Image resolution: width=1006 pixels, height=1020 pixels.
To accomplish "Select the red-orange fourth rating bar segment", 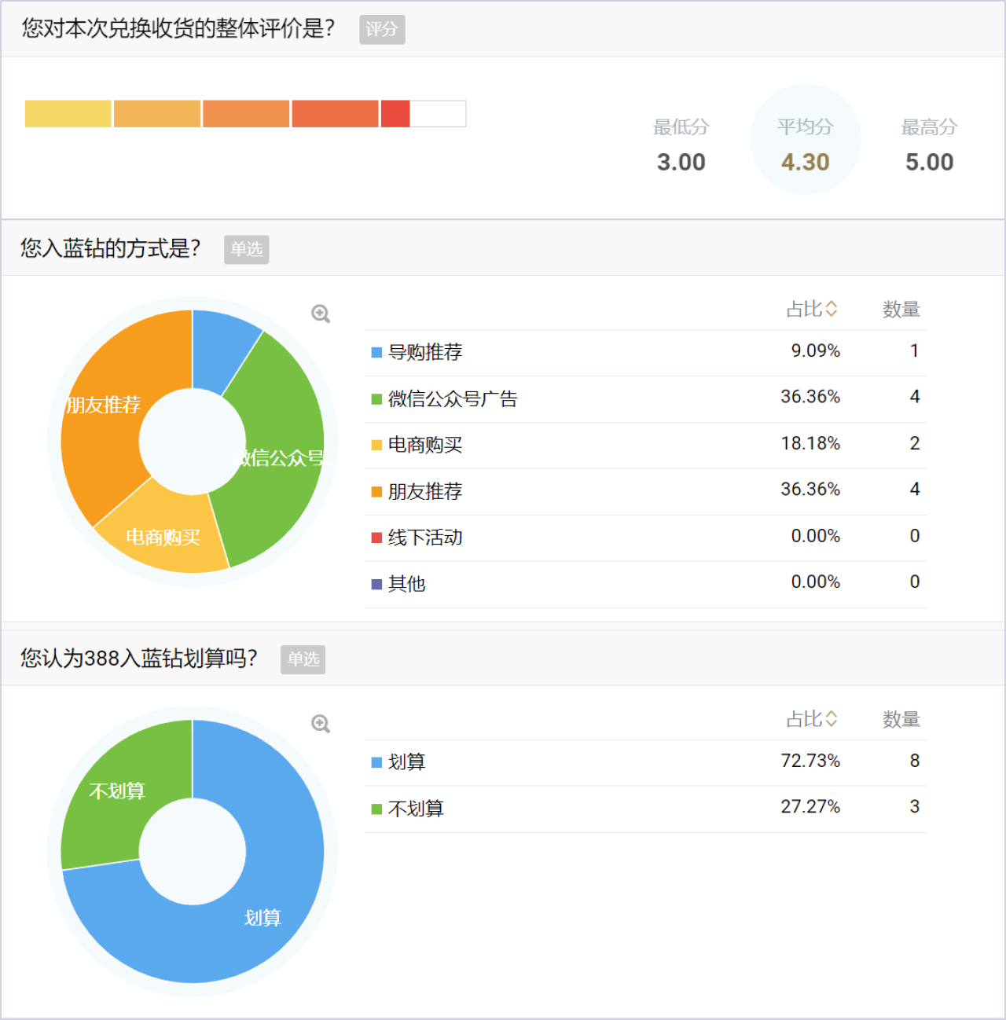I will coord(336,114).
